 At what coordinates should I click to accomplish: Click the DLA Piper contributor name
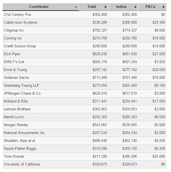[x=12, y=54]
